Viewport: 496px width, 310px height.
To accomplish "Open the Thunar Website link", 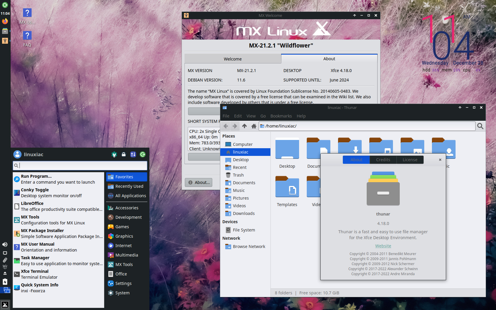I will (x=383, y=246).
